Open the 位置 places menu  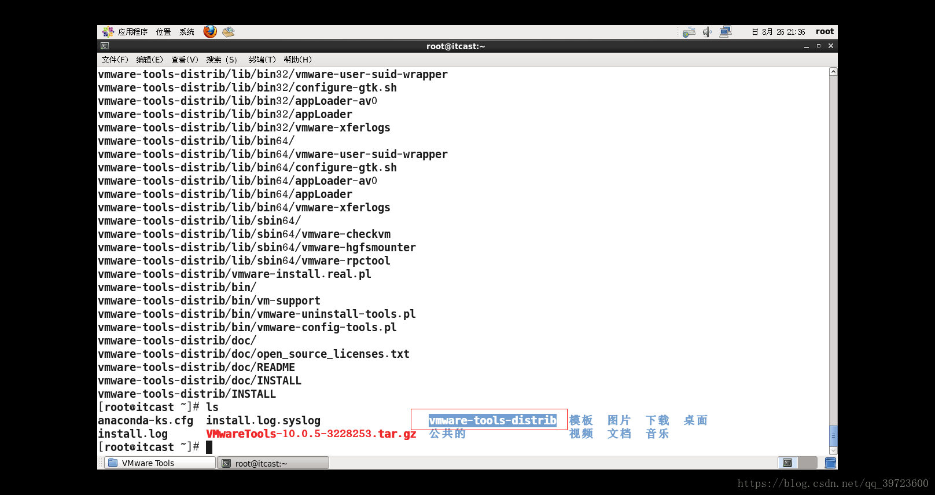pos(163,32)
